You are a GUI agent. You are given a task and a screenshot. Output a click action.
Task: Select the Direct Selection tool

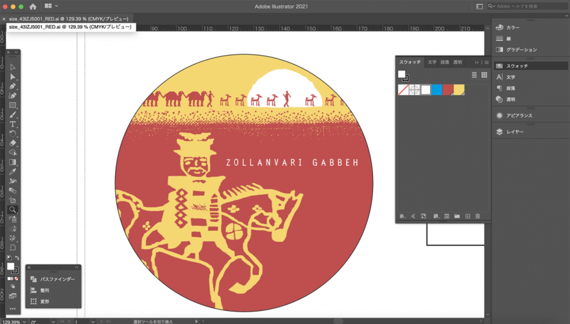pos(13,77)
